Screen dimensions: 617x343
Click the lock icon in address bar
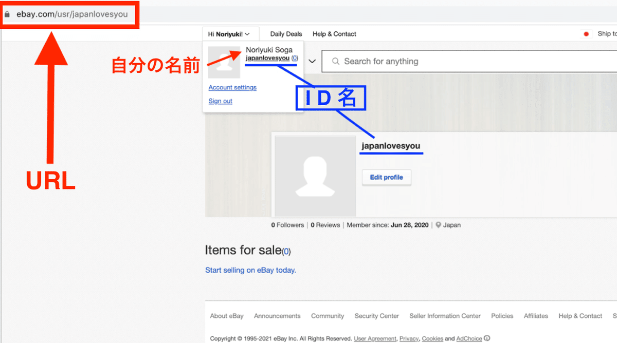coord(7,14)
